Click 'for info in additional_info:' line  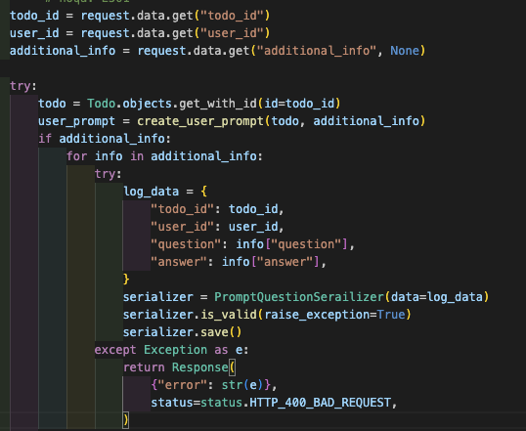[164, 156]
